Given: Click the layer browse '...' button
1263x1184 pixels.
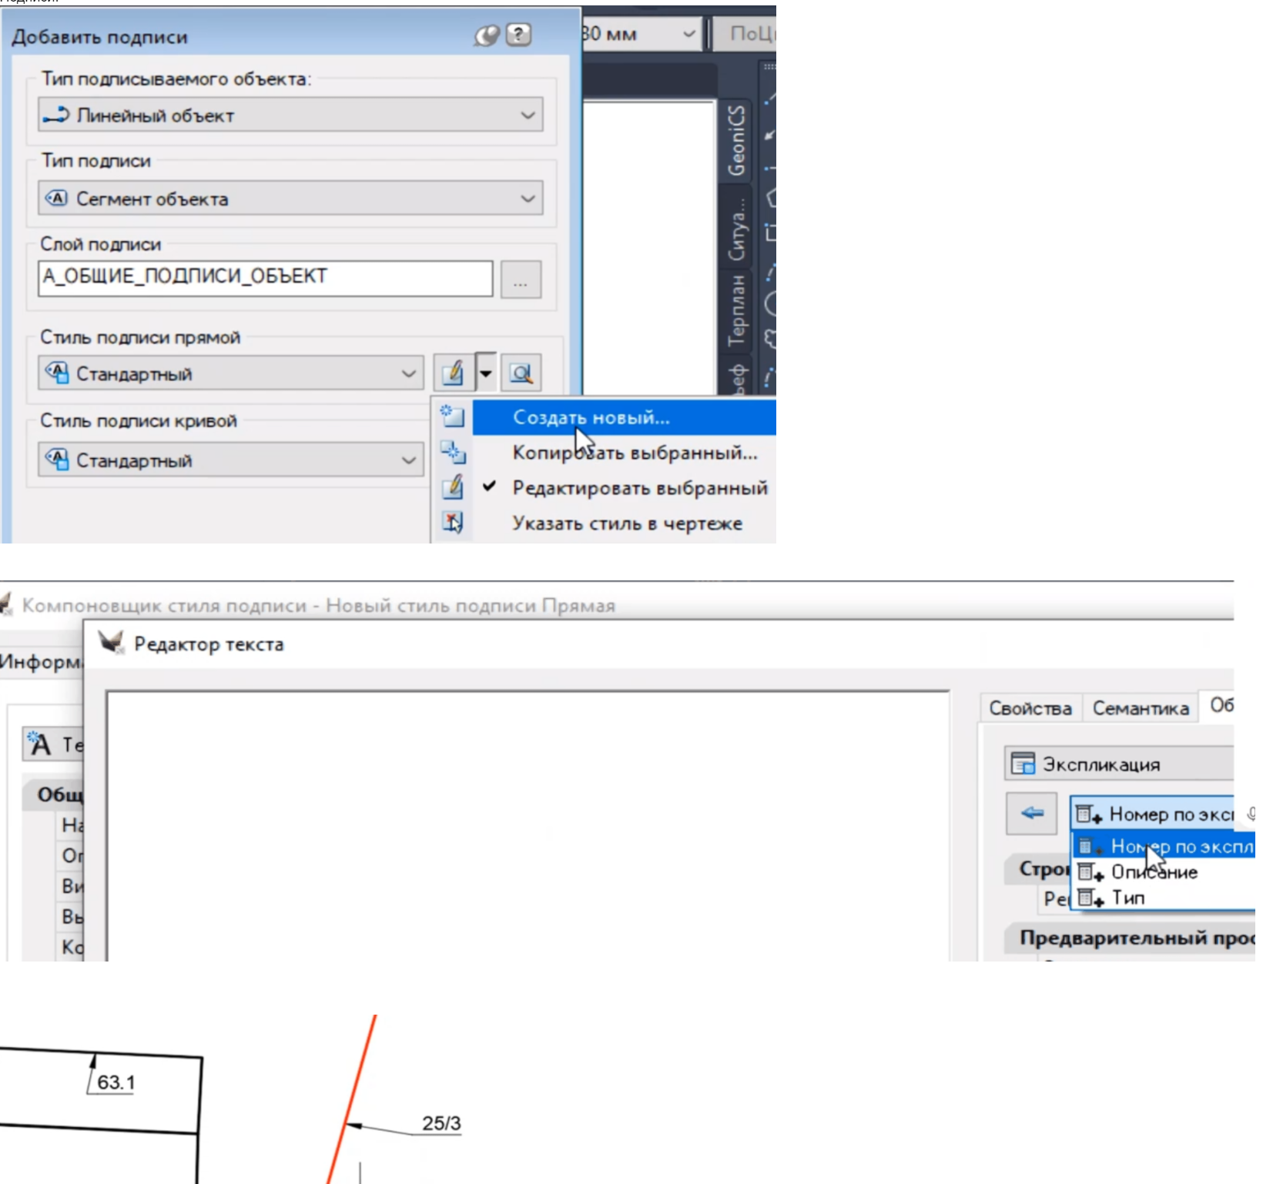Looking at the screenshot, I should [521, 279].
